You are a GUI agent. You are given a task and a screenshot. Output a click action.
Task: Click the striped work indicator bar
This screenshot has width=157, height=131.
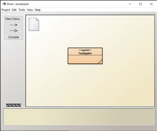pos(14,105)
